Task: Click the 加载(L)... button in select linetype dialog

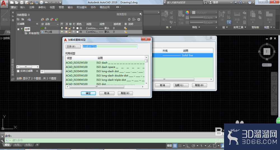Action: click(181, 85)
